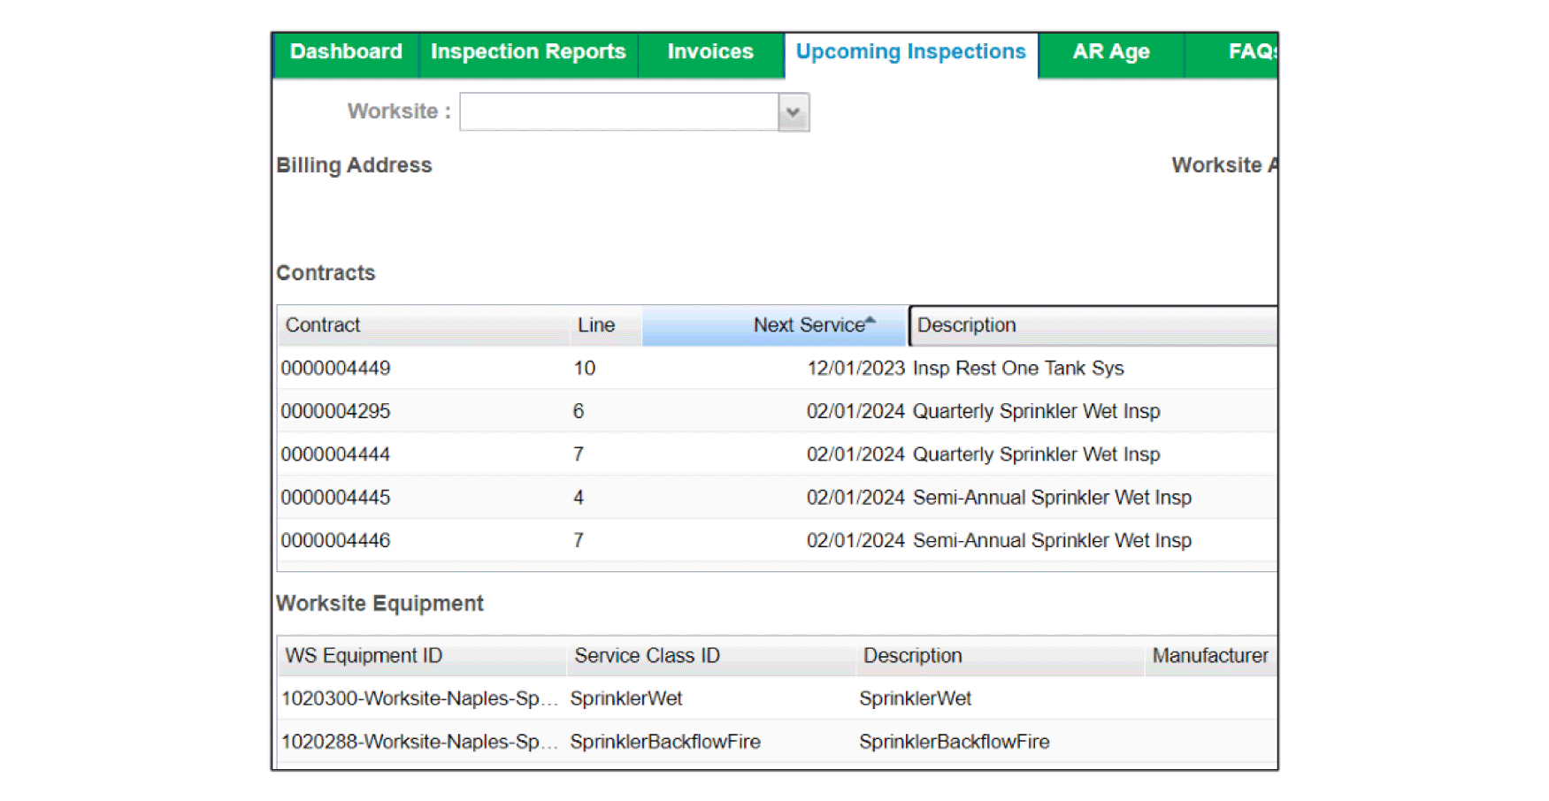Pick the contract 0000004446 row
Screen dimensions: 1549x801
click(x=336, y=540)
